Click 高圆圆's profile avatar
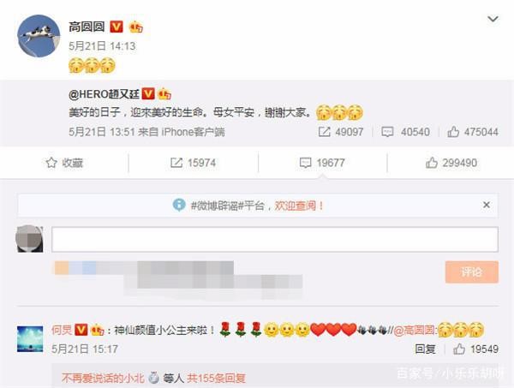 pos(39,36)
